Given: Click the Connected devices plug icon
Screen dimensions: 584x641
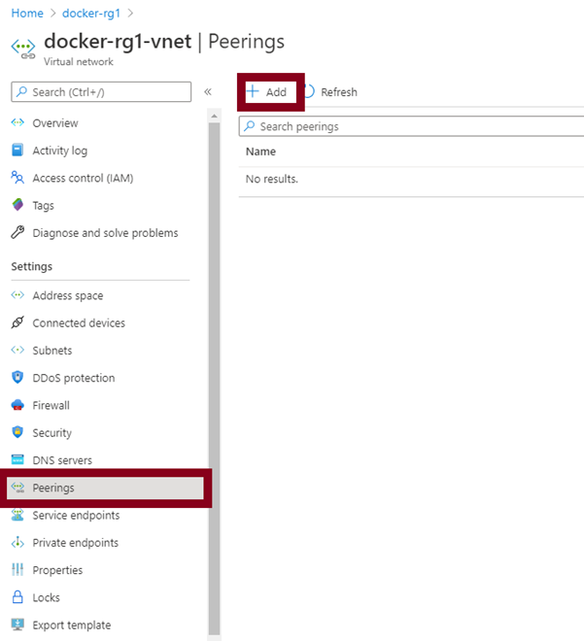Looking at the screenshot, I should (17, 322).
